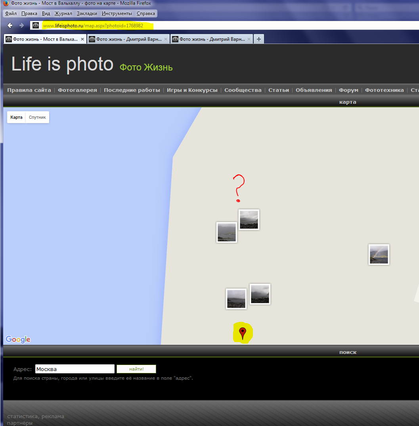Switch to the 'Мост в Вальха...' tab
The width and height of the screenshot is (419, 426).
pos(44,39)
